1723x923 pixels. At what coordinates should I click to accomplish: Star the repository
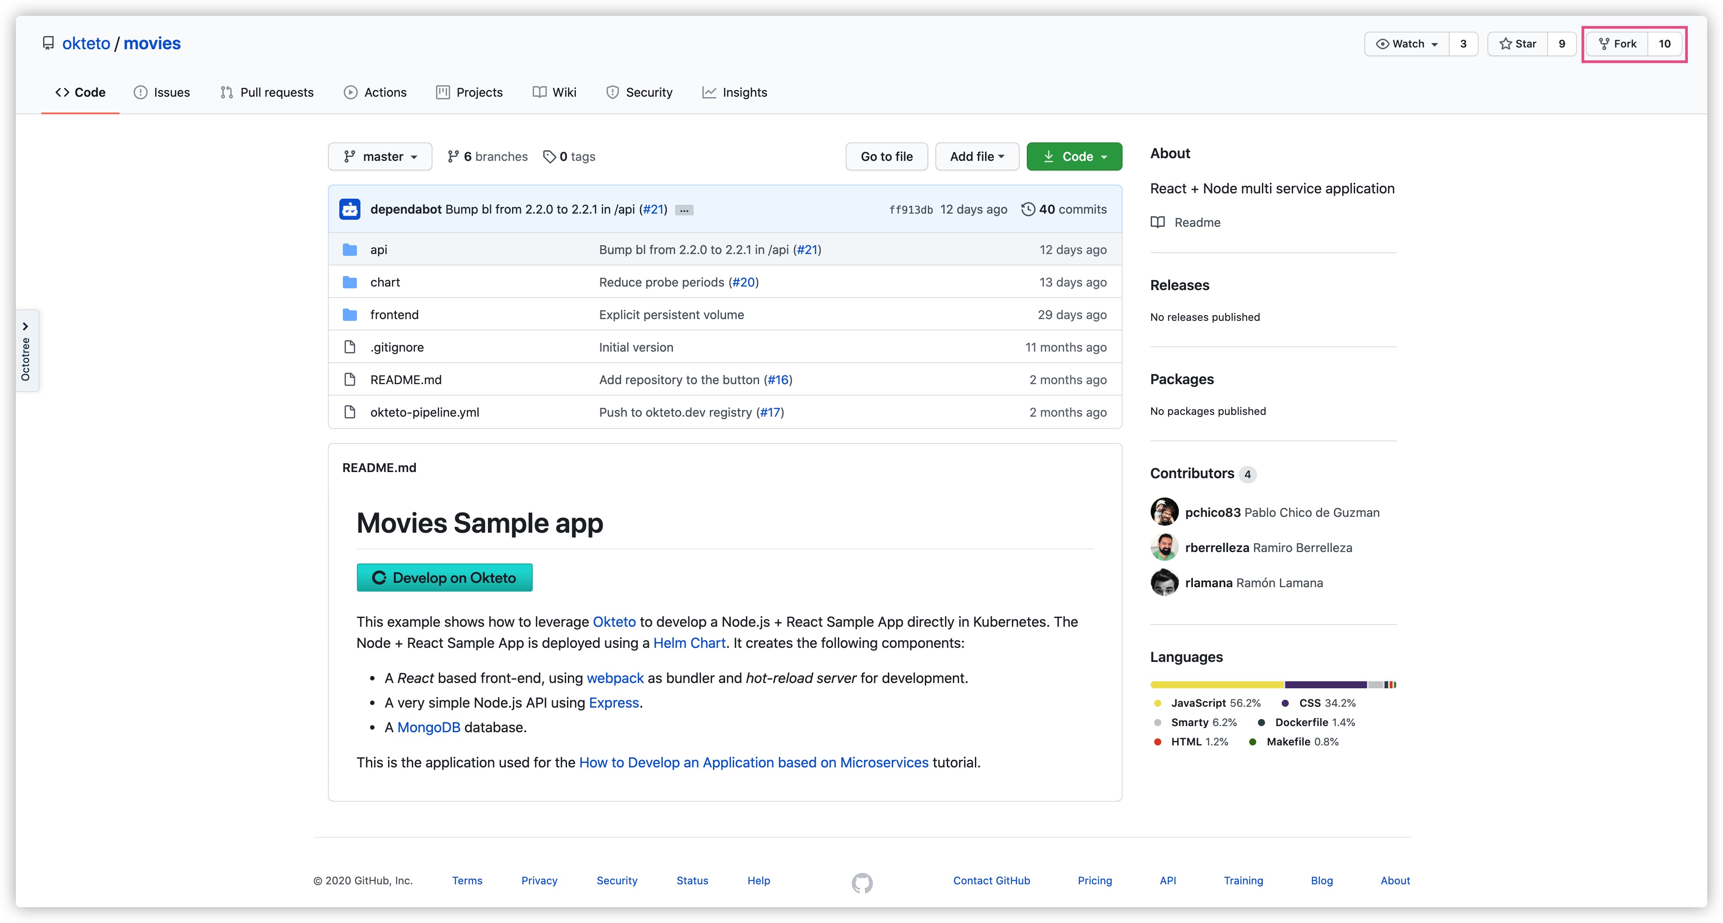coord(1518,44)
